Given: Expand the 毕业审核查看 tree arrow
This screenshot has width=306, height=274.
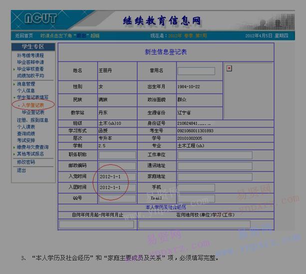Looking at the screenshot, I should point(14,69).
